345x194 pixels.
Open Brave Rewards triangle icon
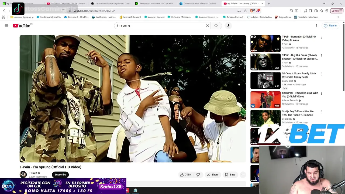click(258, 11)
